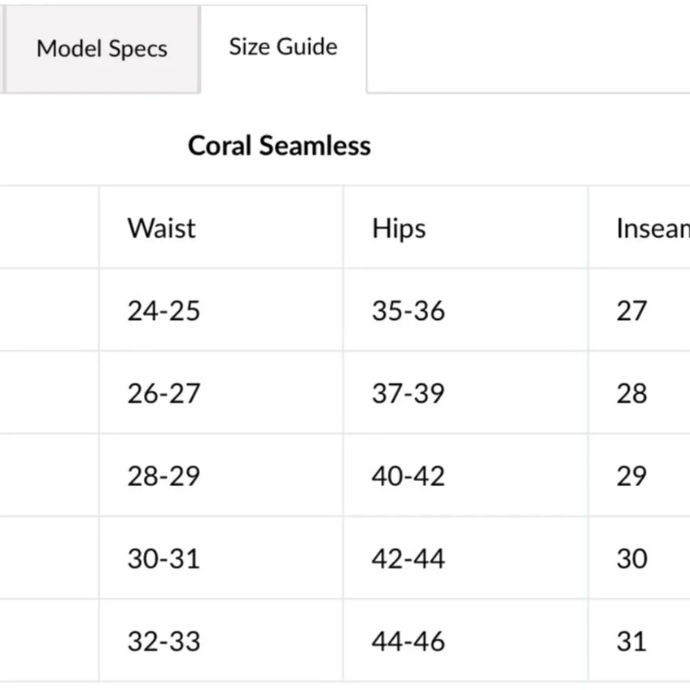
Task: Select the Size Guide tab
Action: coord(283,48)
